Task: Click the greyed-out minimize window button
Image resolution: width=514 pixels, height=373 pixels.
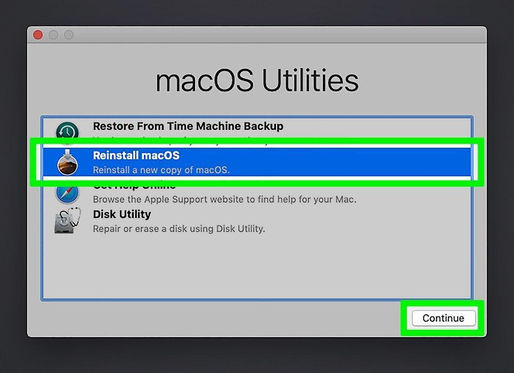Action: click(53, 35)
